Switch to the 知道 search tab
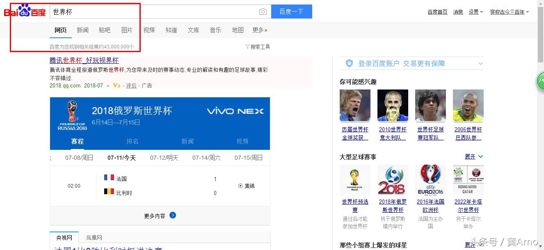The height and width of the screenshot is (250, 544). pos(171,30)
